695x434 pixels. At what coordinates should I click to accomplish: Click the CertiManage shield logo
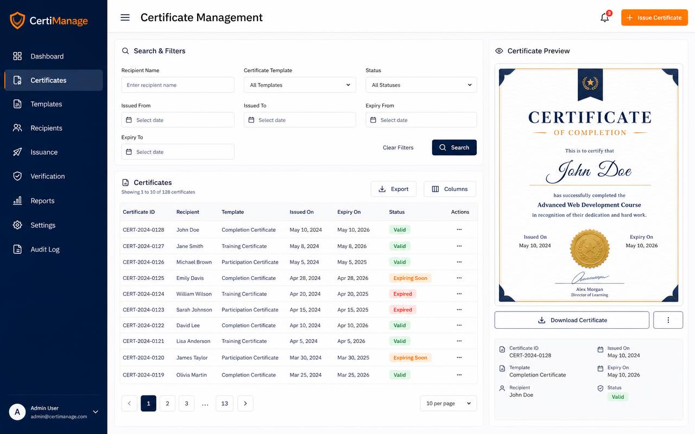pos(17,21)
